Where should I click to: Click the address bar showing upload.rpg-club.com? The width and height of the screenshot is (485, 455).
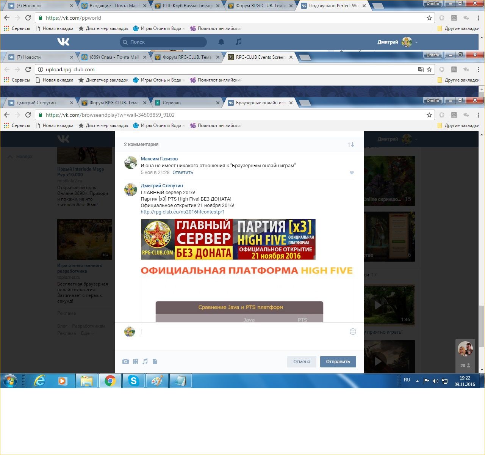(x=227, y=69)
